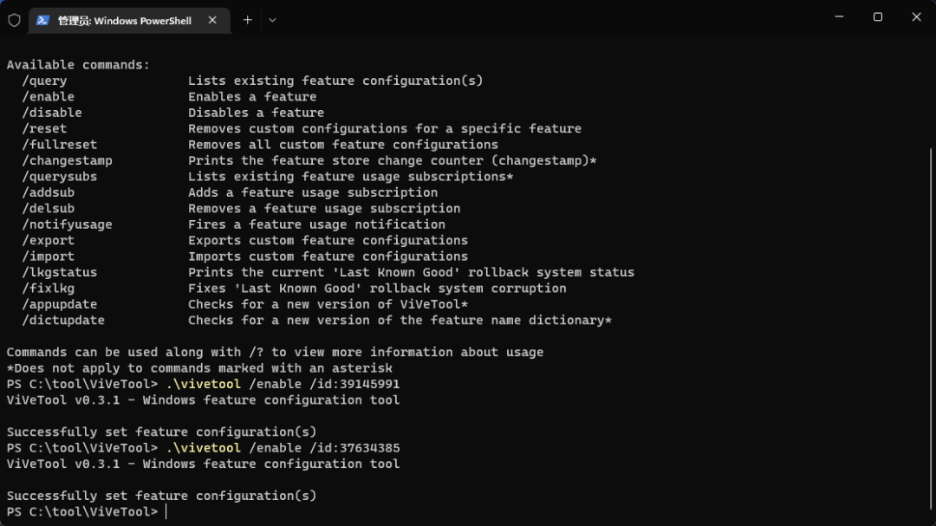Viewport: 936px width, 526px height.
Task: Open a new tab with the plus button
Action: (248, 20)
